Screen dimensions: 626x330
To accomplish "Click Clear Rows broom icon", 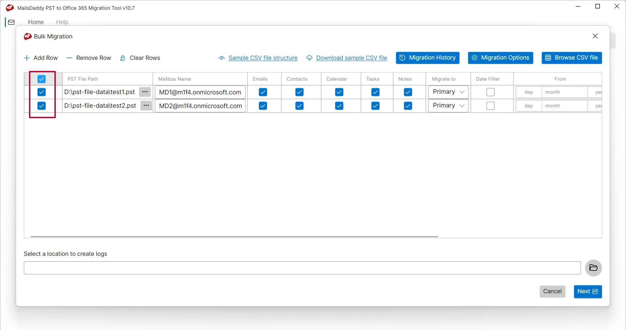I will coord(123,58).
